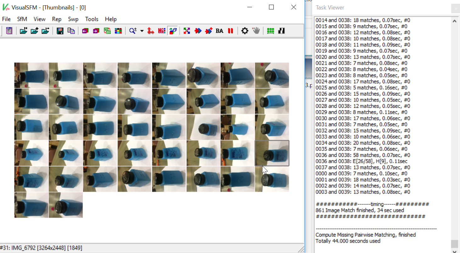460x253 pixels.
Task: Open the Help menu
Action: pos(111,19)
